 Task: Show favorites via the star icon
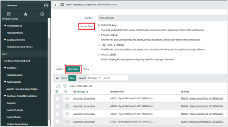[x=25, y=14]
